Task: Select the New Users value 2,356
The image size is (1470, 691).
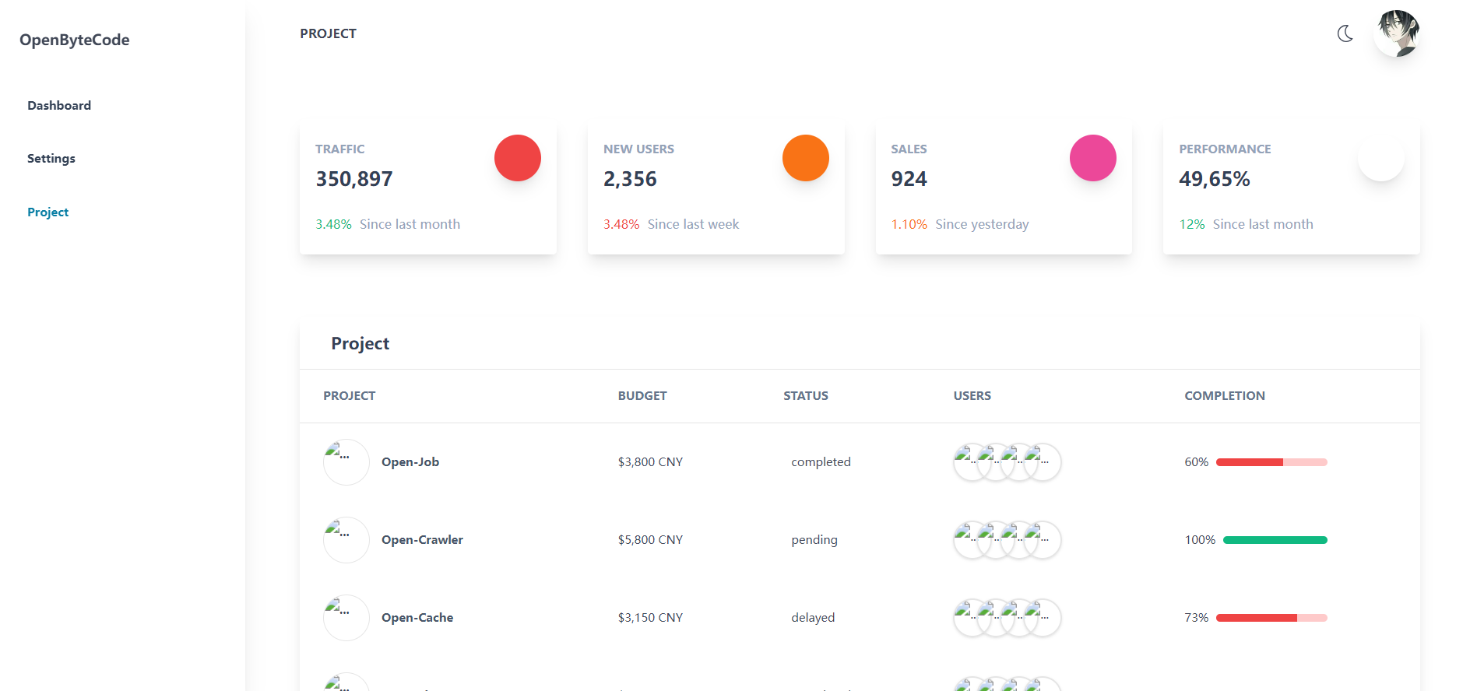Action: point(630,179)
